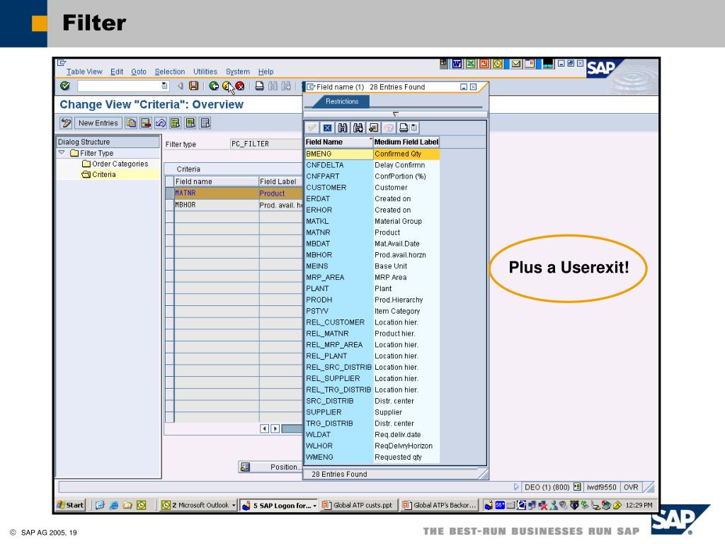Click the table scroll left arrow
This screenshot has width=725, height=544.
(265, 429)
